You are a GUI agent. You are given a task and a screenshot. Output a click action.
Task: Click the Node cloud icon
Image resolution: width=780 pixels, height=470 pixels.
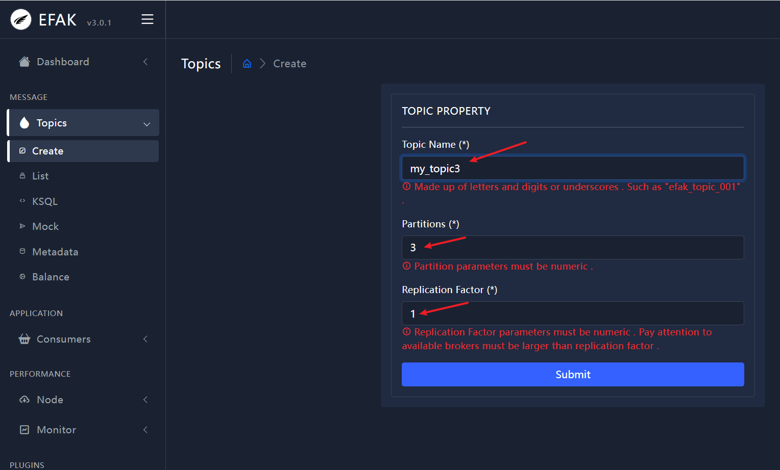click(x=24, y=400)
